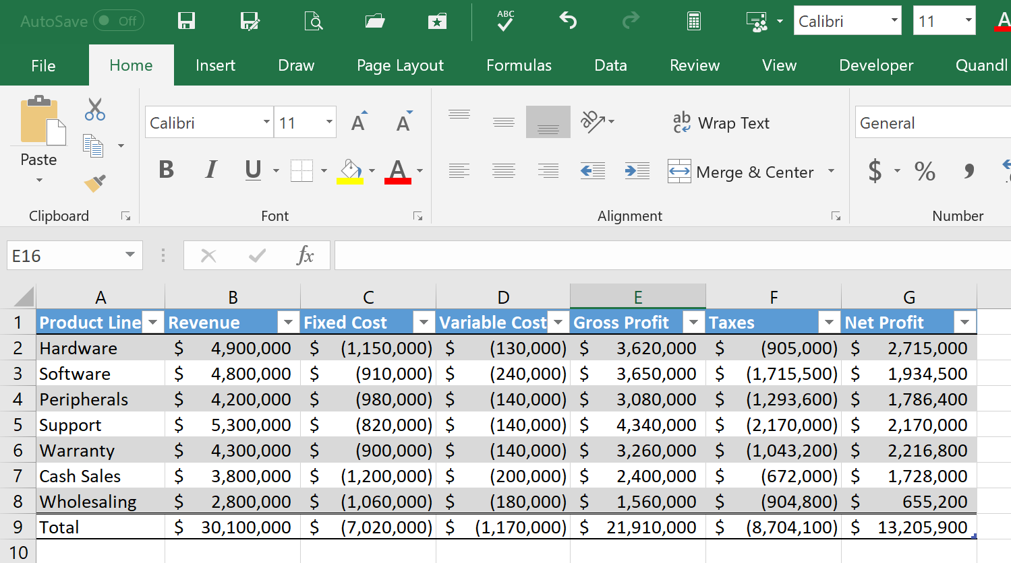Switch to the Formulas tab
The height and width of the screenshot is (563, 1011).
(x=519, y=65)
